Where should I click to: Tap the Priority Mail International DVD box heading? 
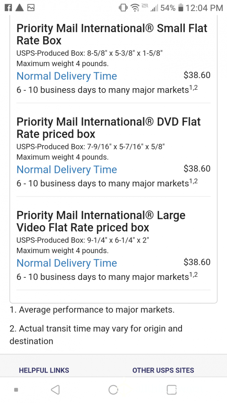tap(109, 128)
